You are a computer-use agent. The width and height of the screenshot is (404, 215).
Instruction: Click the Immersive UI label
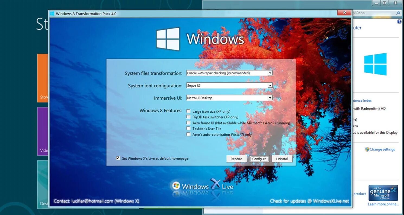point(168,98)
